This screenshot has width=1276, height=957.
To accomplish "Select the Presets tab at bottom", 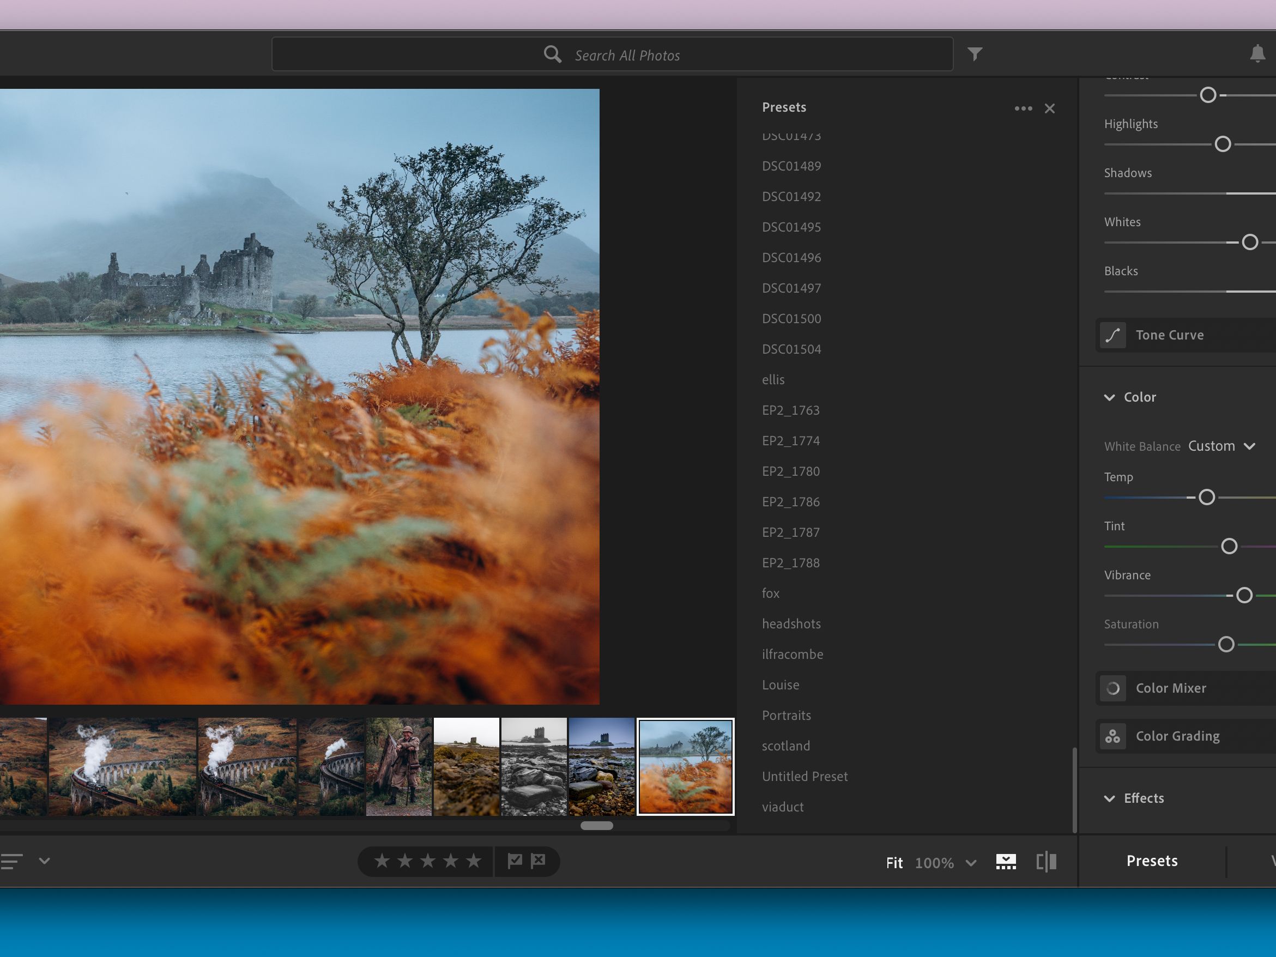I will pos(1151,861).
